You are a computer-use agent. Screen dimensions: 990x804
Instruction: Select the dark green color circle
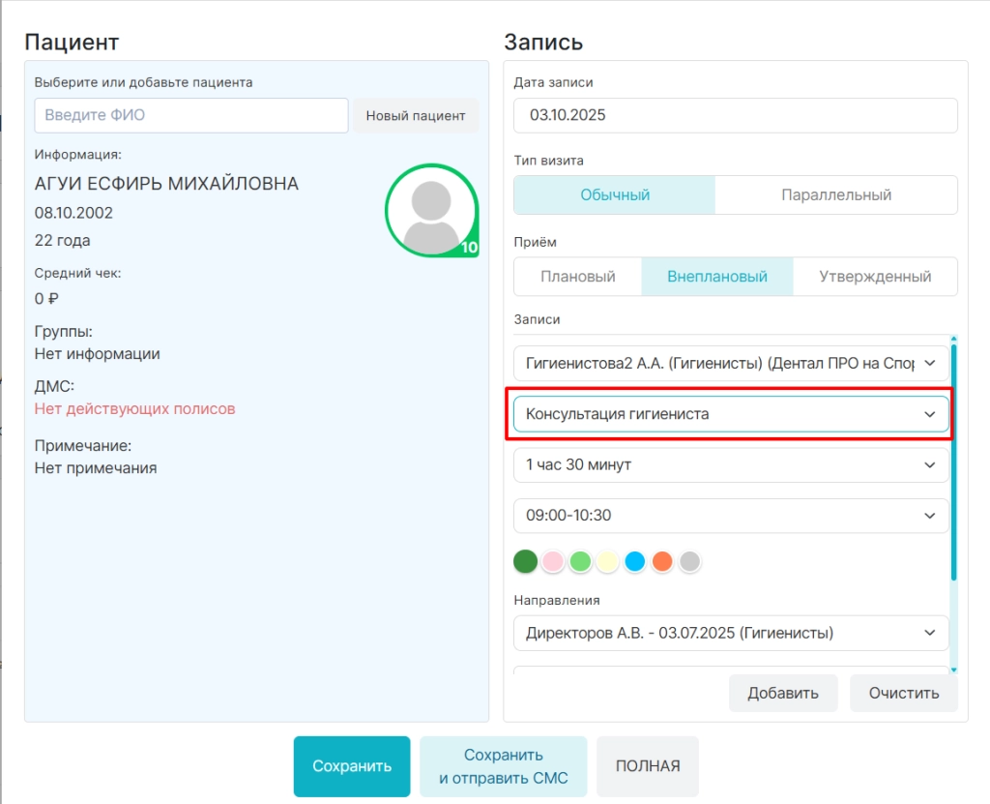point(525,561)
